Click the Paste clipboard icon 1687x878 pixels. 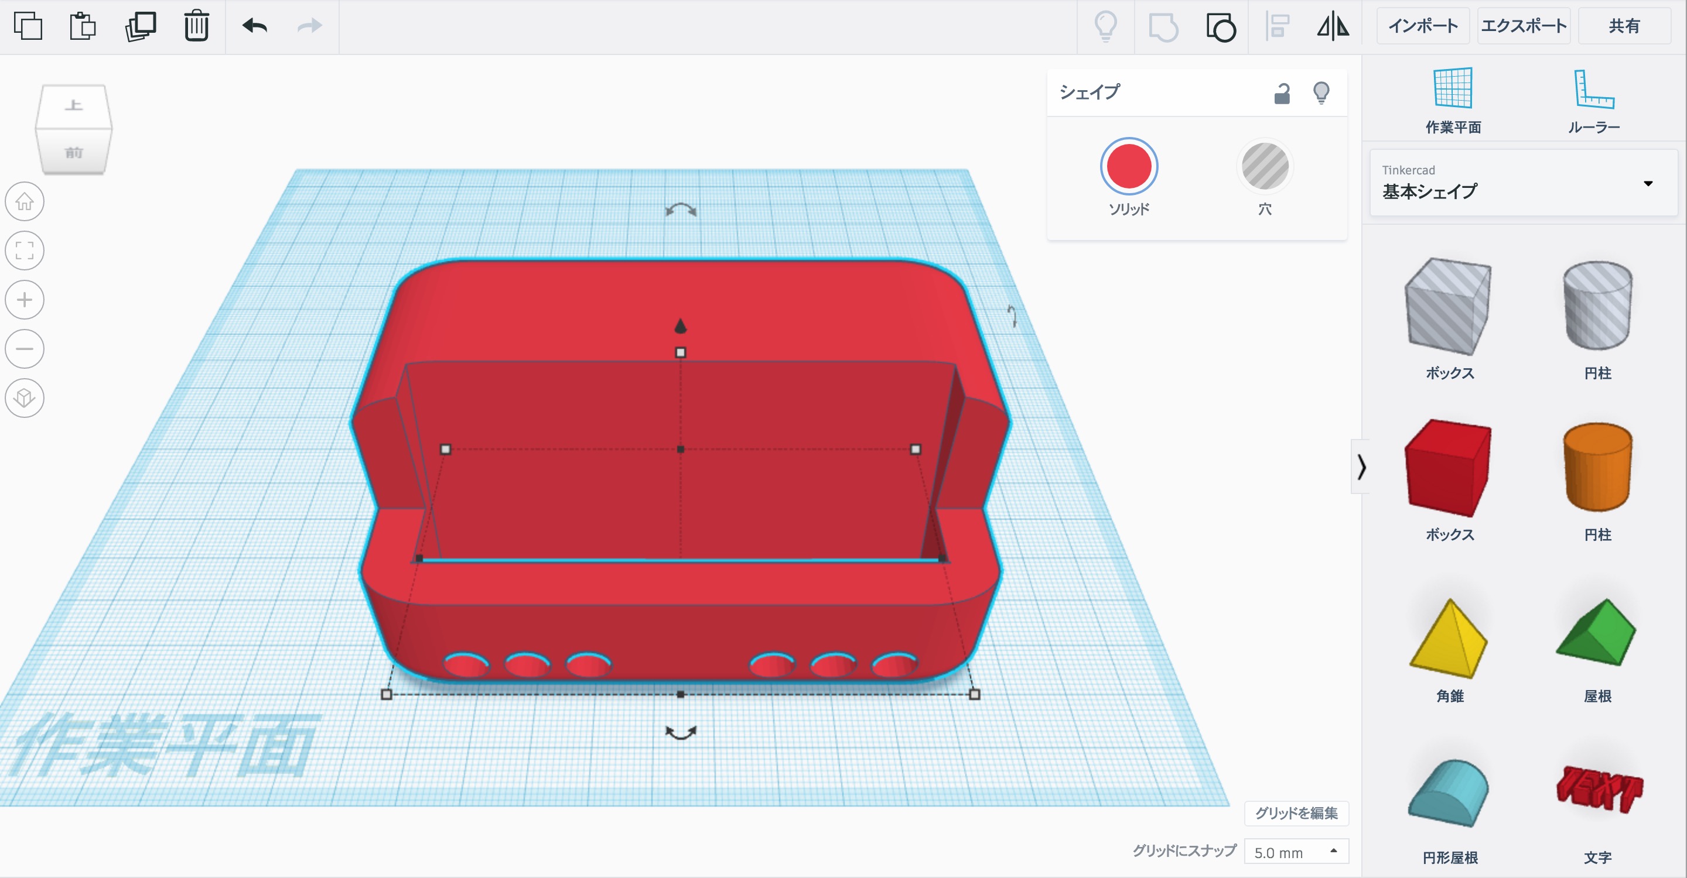point(83,26)
